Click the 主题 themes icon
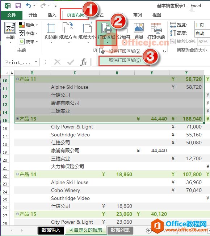 10,28
